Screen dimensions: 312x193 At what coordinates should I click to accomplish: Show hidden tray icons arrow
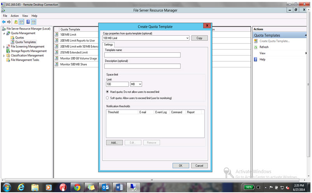[x=266, y=188]
